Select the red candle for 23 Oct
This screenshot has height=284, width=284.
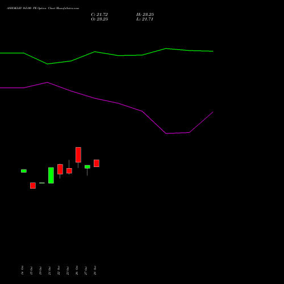tap(69, 171)
